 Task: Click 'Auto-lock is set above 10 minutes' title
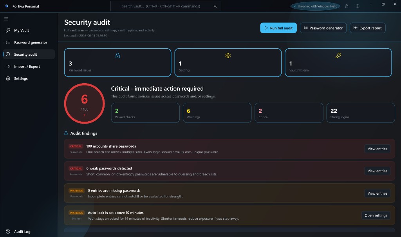(116, 212)
